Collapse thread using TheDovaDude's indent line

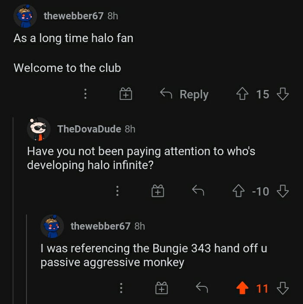coord(13,210)
